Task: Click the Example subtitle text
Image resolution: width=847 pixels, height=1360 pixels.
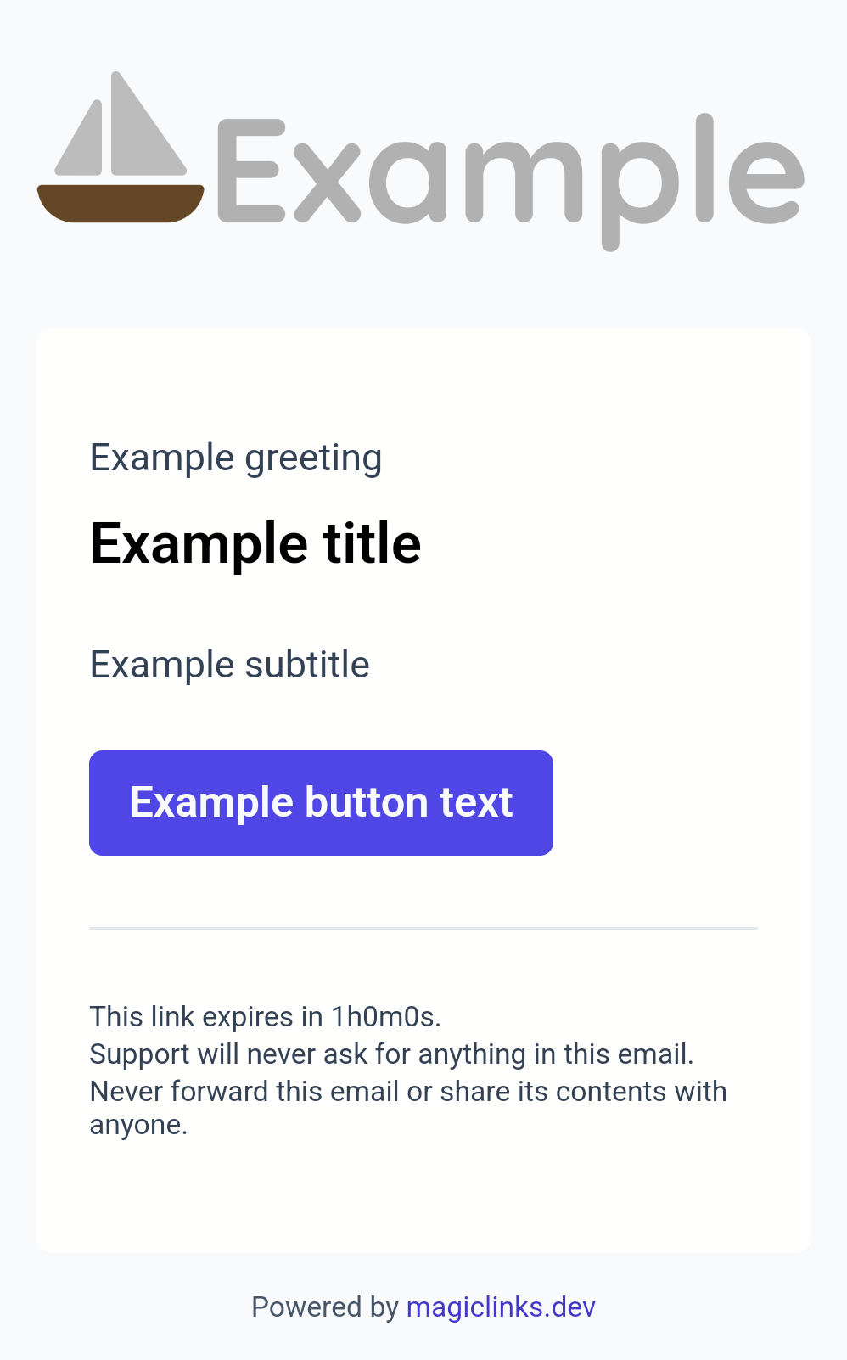Action: pos(230,664)
